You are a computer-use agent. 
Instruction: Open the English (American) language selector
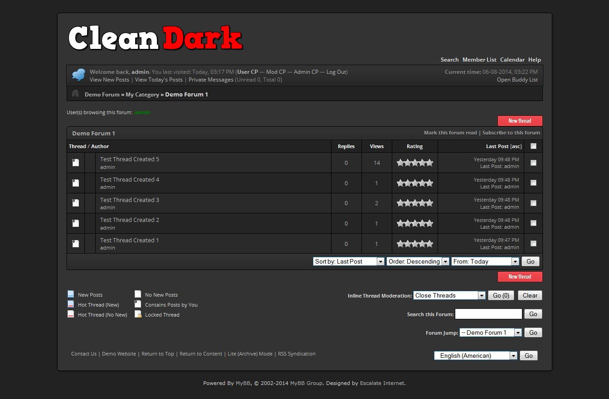tap(475, 356)
